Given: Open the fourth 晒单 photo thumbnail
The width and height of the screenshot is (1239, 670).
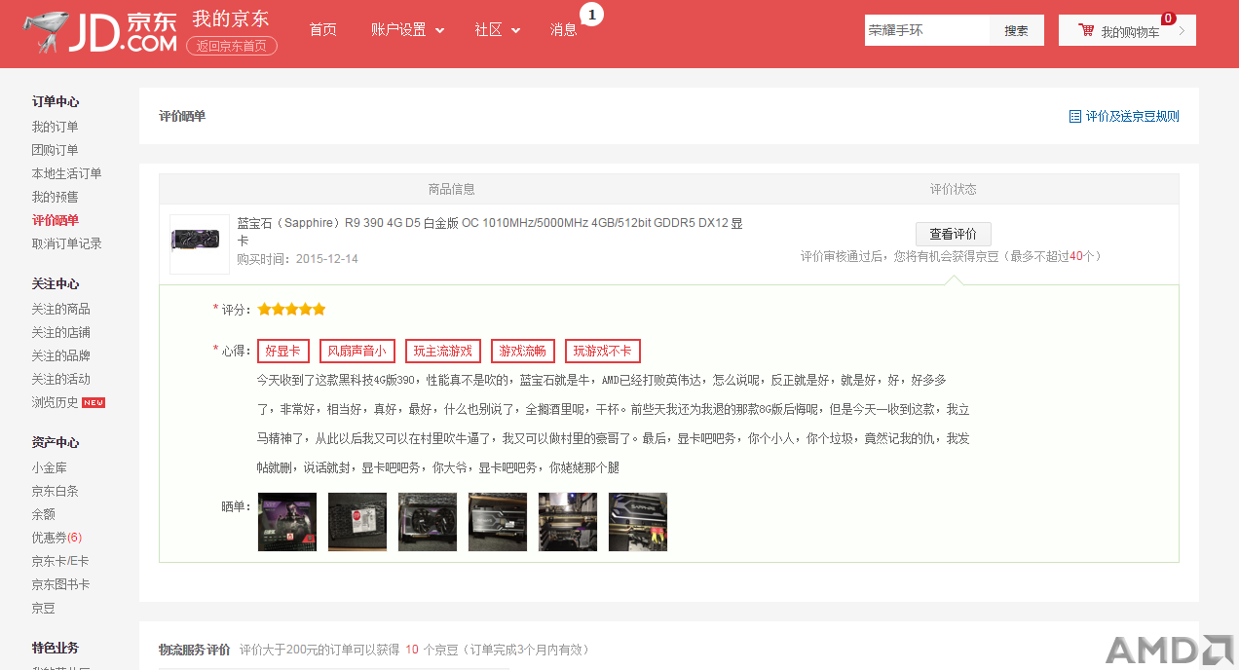Looking at the screenshot, I should (498, 522).
